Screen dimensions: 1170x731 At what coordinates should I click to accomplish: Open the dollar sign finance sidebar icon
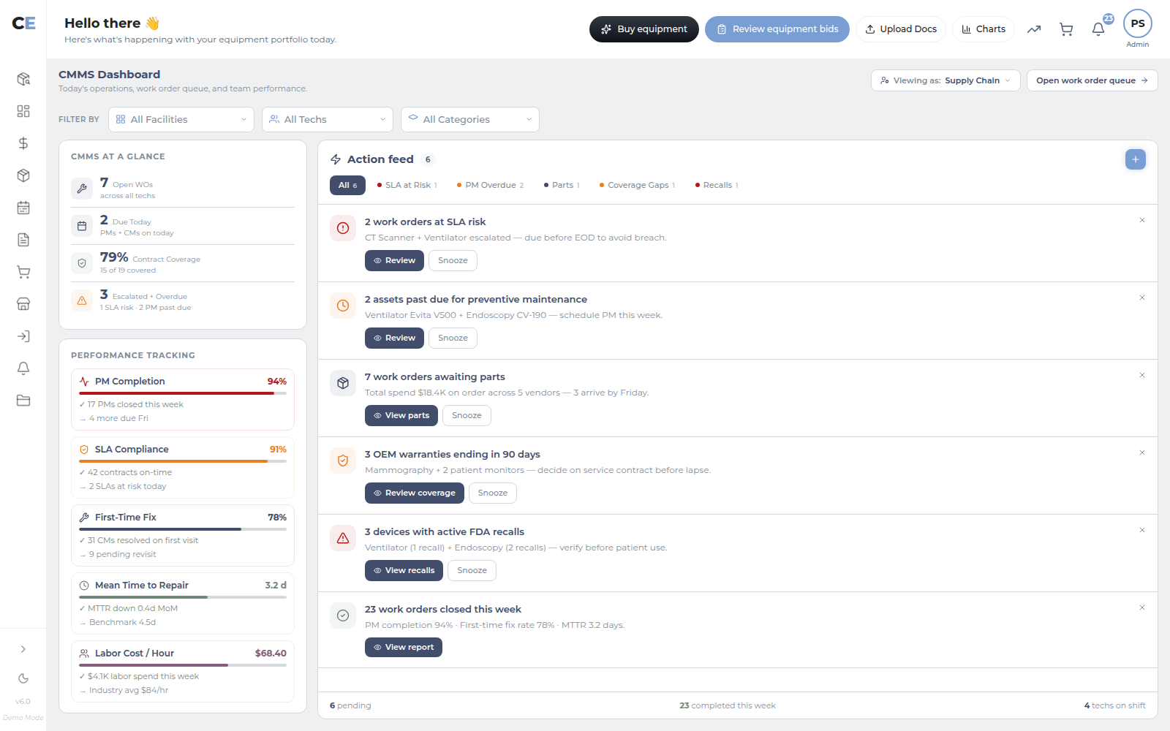(x=23, y=143)
